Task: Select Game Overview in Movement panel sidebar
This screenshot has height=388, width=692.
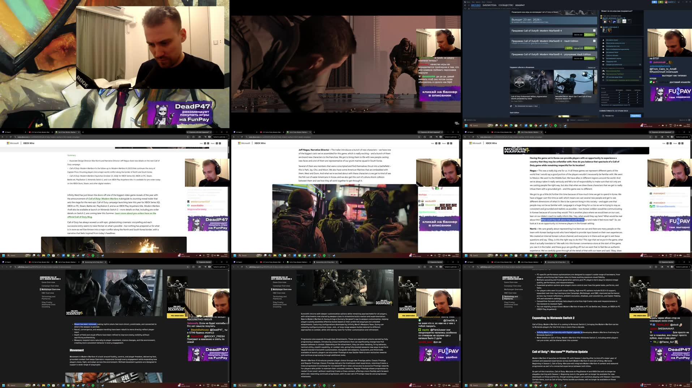Action: coord(48,282)
